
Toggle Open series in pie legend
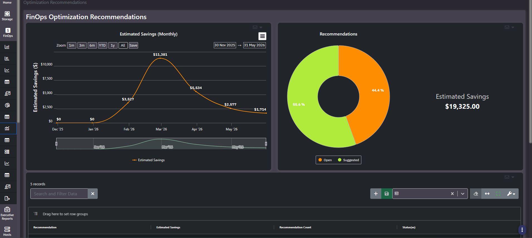(x=325, y=160)
